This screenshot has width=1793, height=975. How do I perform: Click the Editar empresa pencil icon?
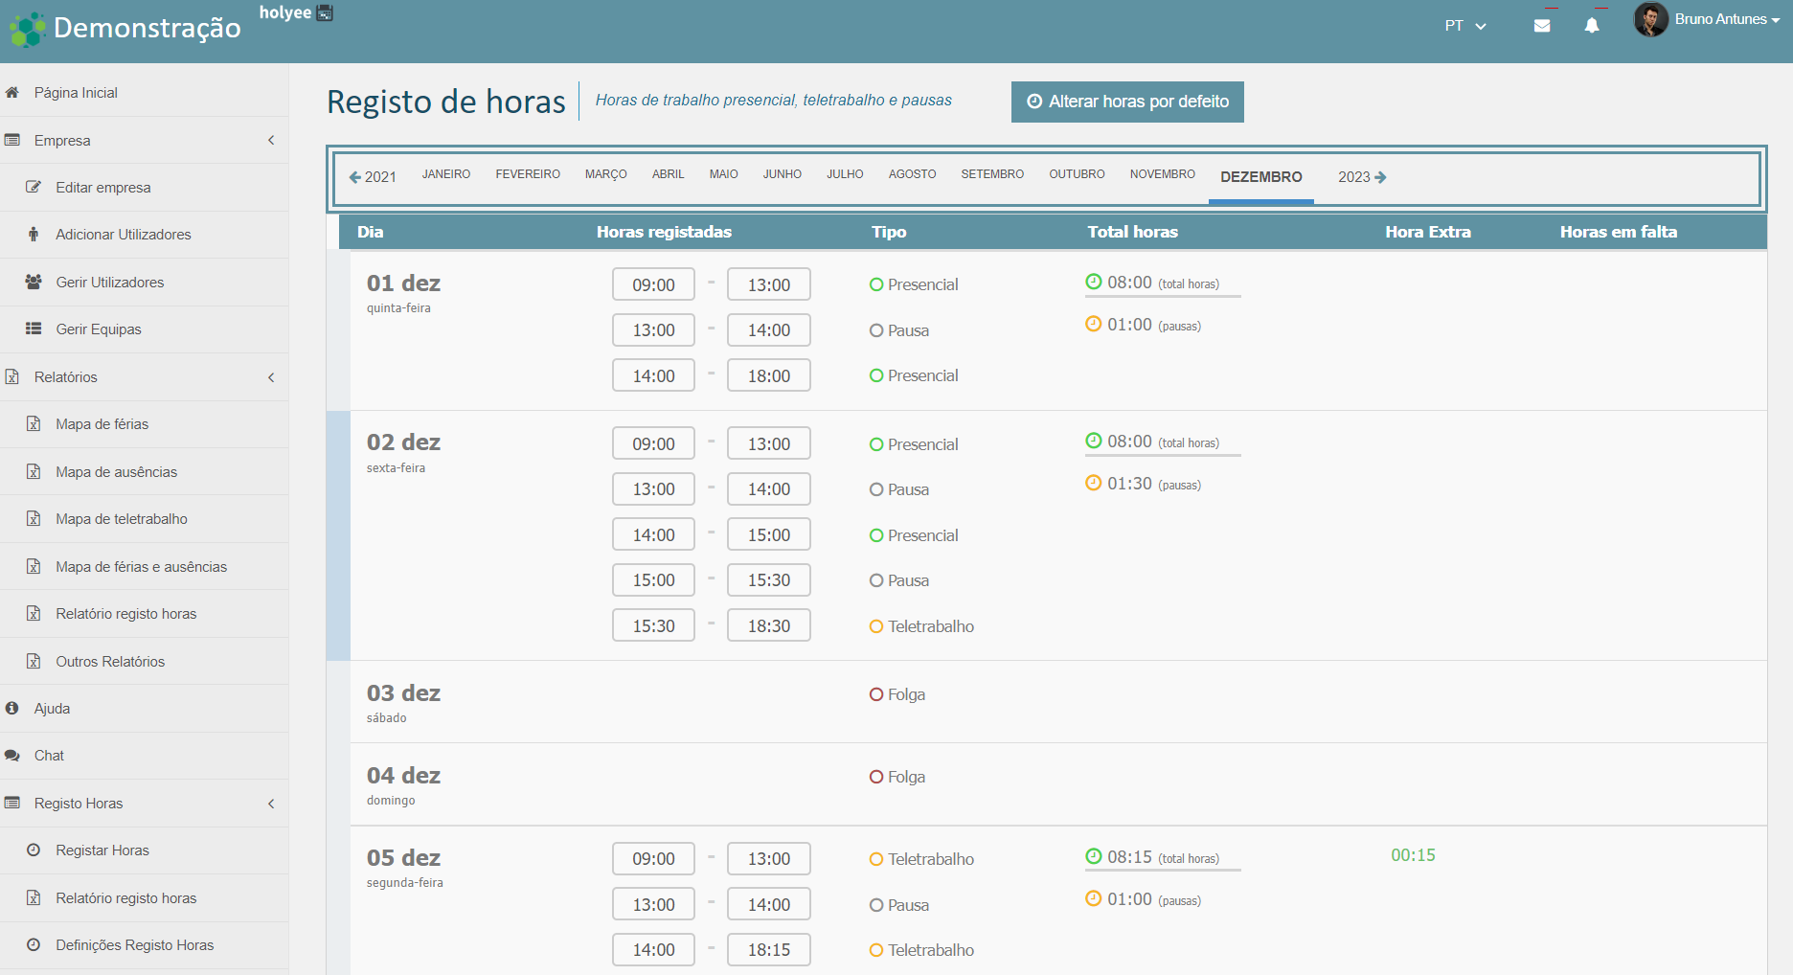[36, 187]
